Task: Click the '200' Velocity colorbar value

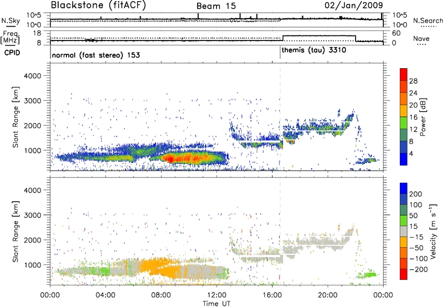Action: 416,194
